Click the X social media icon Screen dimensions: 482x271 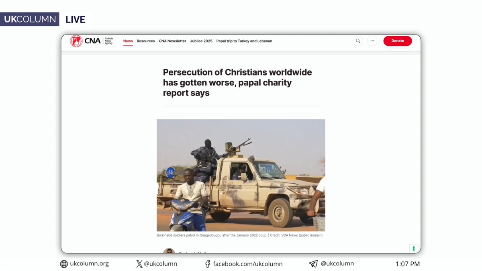click(x=139, y=264)
